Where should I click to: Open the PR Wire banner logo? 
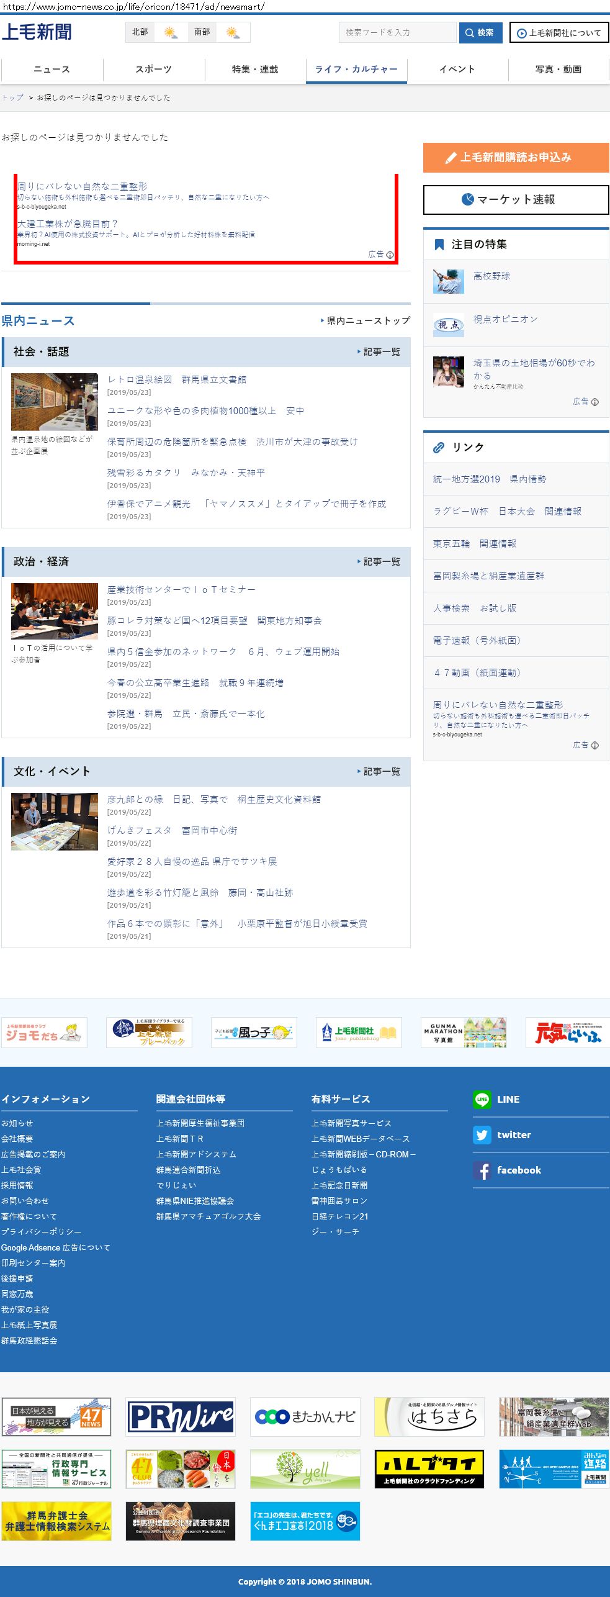tap(181, 1417)
